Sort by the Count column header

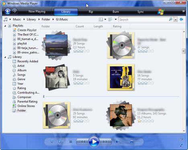click(83, 26)
